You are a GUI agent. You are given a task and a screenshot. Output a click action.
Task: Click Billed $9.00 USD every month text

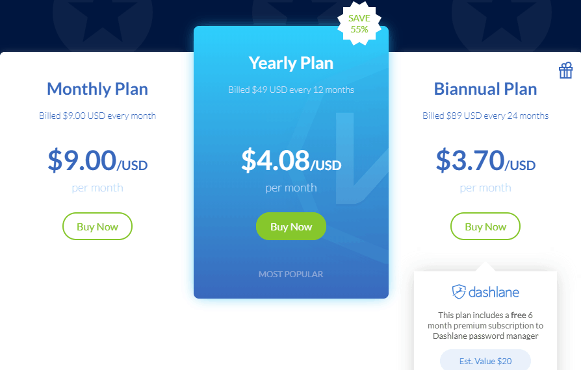coord(97,116)
